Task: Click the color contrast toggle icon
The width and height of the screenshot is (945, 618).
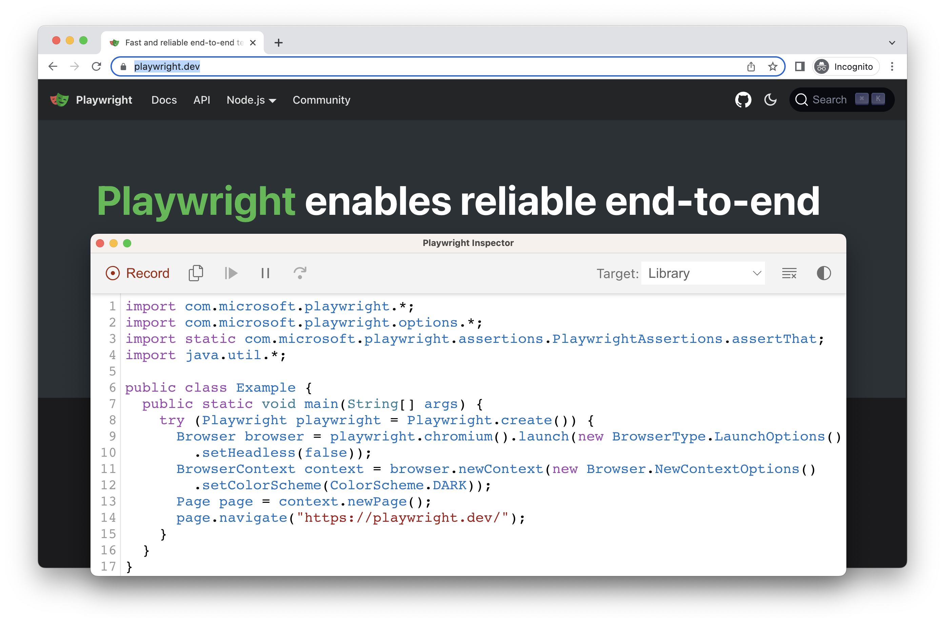Action: (824, 272)
